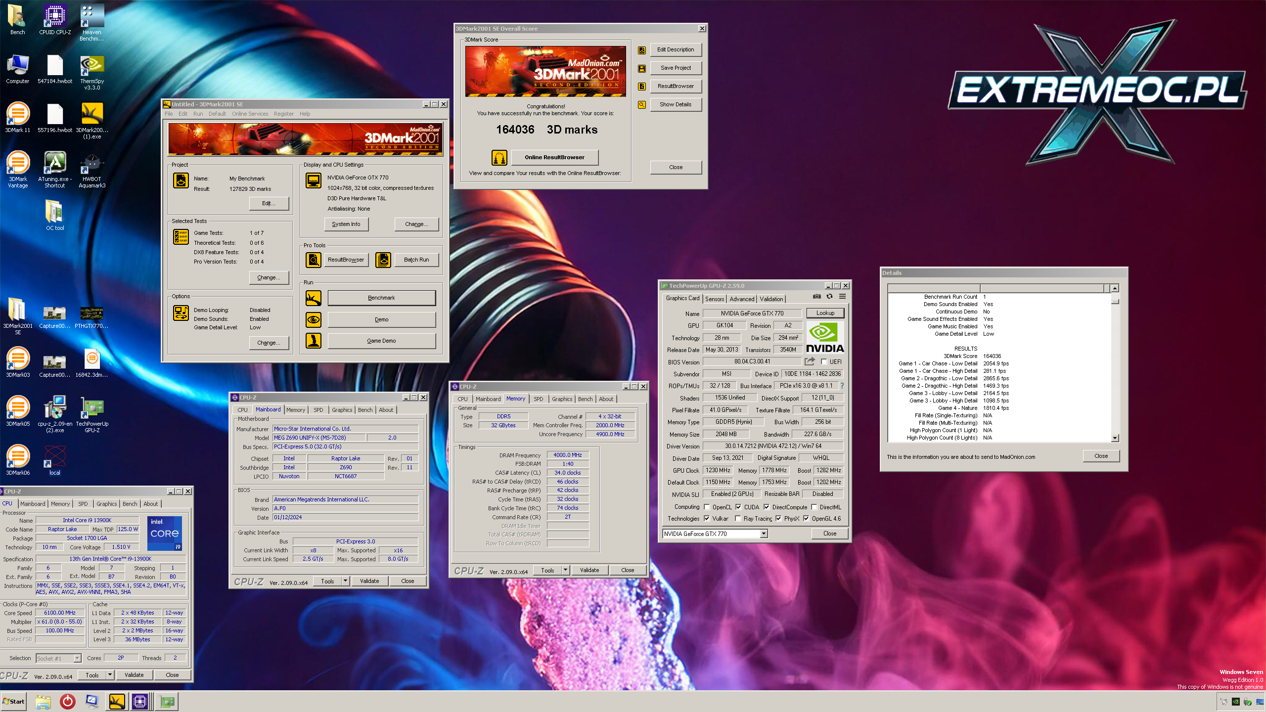Open the ATuning.exe shortcut icon

[x=55, y=170]
